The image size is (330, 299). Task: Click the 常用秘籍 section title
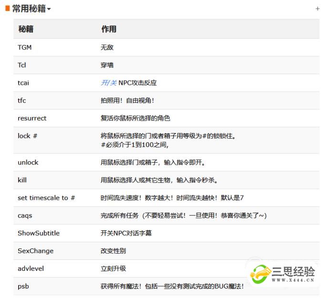pos(29,9)
